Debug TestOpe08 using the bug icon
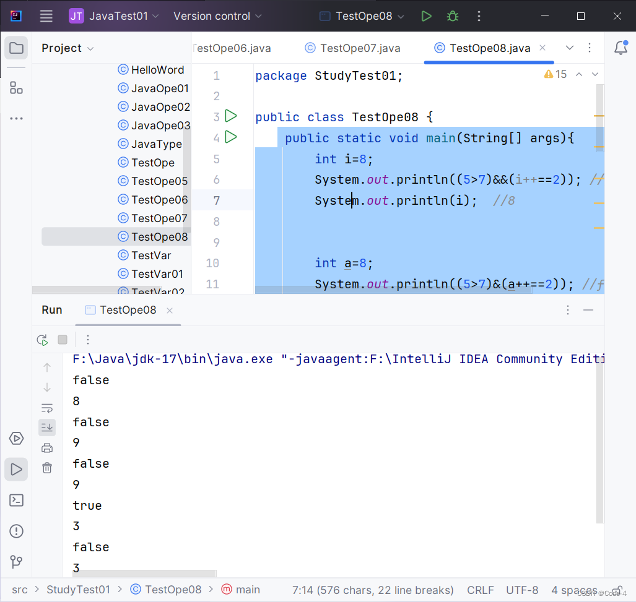 [x=453, y=16]
